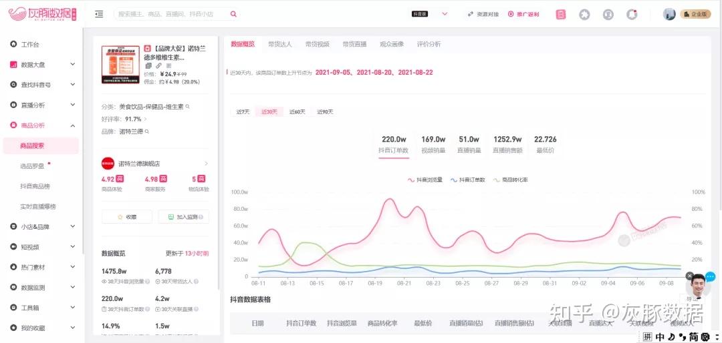Expand the 直播分析 sidebar section

(73, 105)
